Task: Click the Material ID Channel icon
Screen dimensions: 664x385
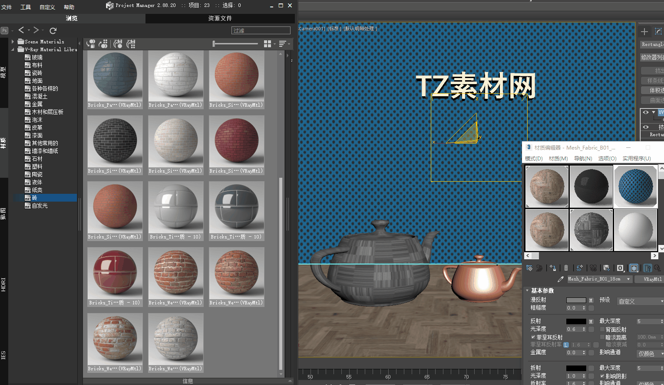Action: [620, 268]
